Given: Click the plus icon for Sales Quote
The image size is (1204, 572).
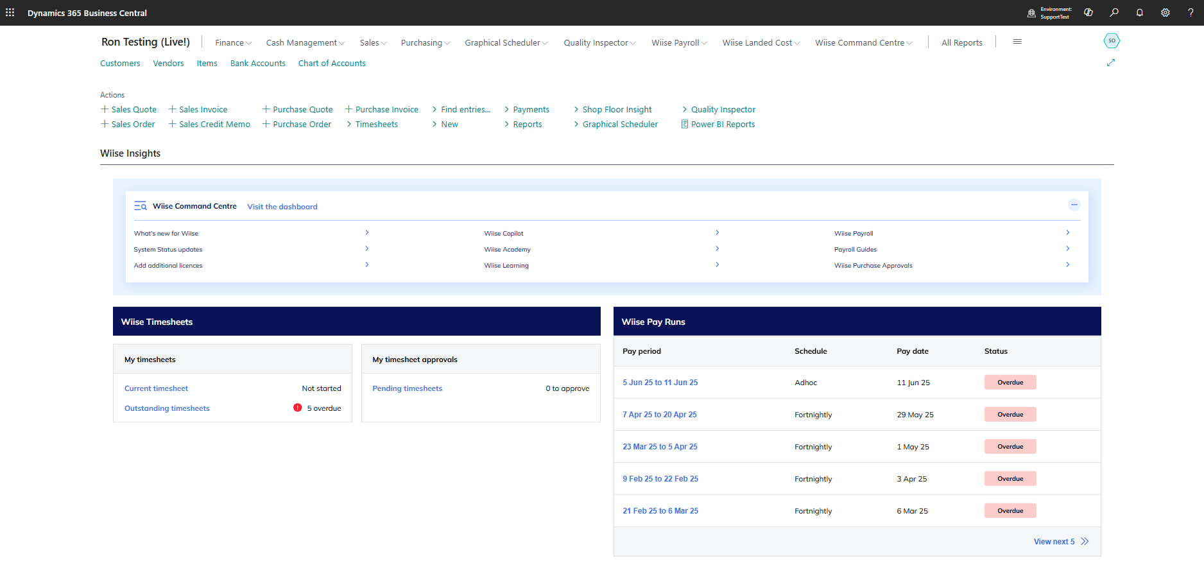Looking at the screenshot, I should 105,109.
